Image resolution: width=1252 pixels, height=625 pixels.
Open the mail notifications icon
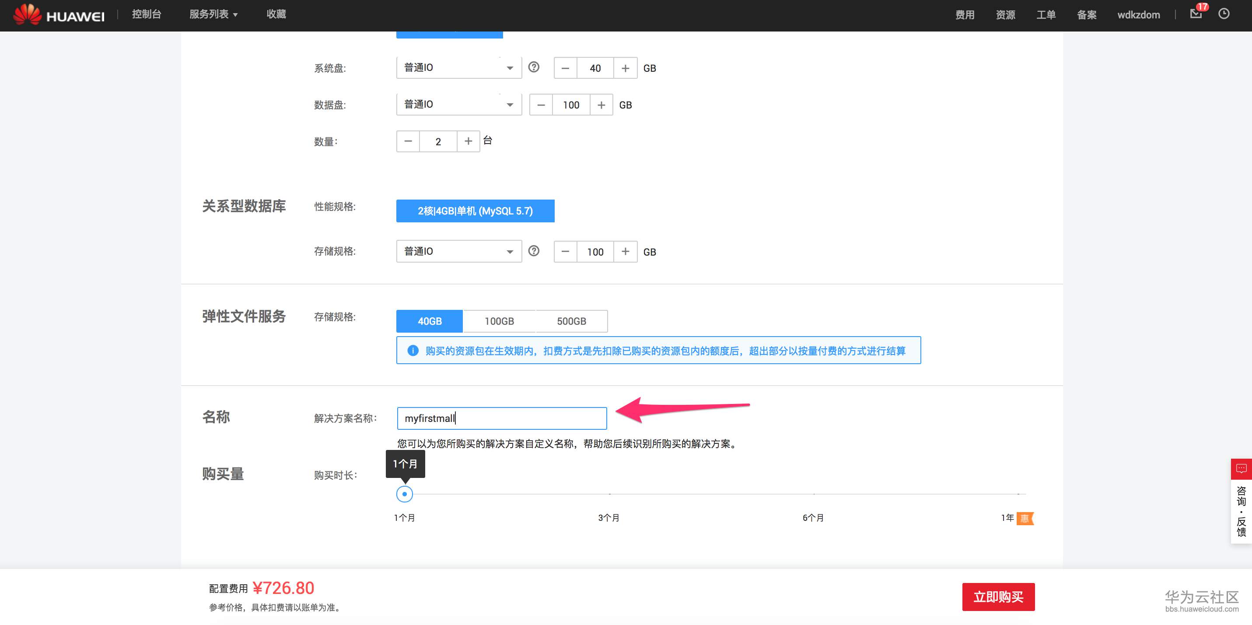[1196, 14]
